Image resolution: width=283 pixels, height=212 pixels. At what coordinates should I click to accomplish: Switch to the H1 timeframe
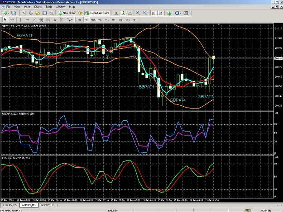(107, 19)
